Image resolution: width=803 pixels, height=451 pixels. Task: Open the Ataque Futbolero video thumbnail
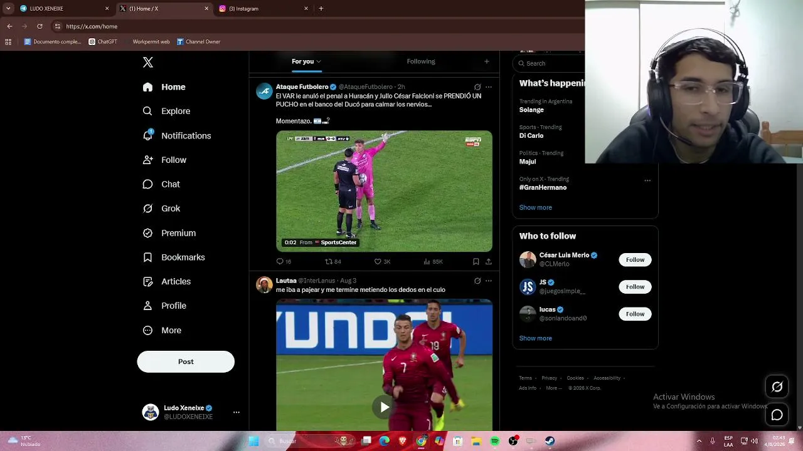(384, 191)
